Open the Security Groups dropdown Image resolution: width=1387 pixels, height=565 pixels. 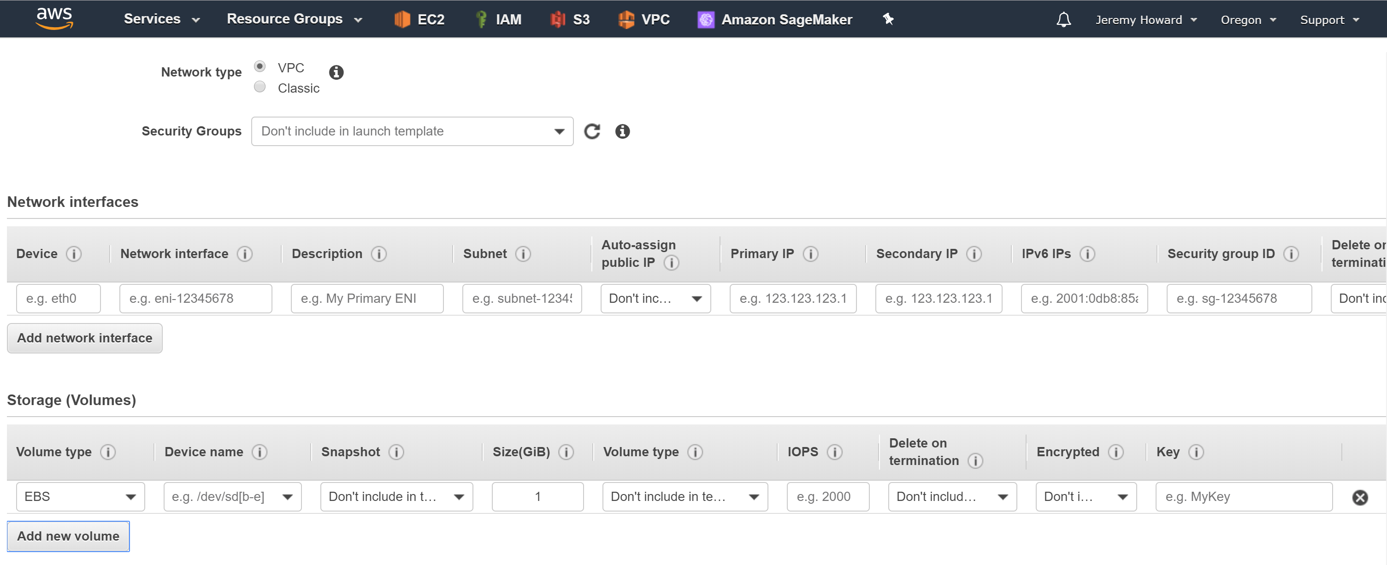(x=412, y=131)
